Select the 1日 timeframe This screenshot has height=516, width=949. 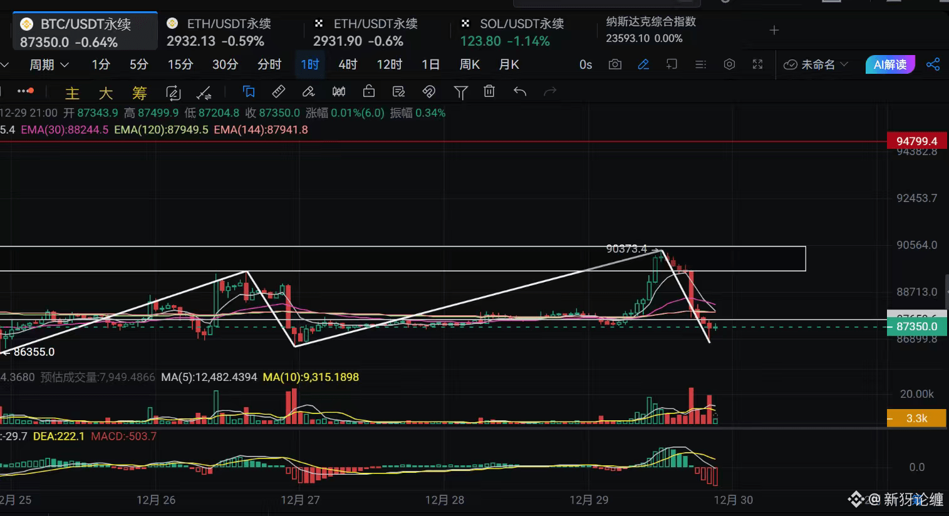coord(430,64)
